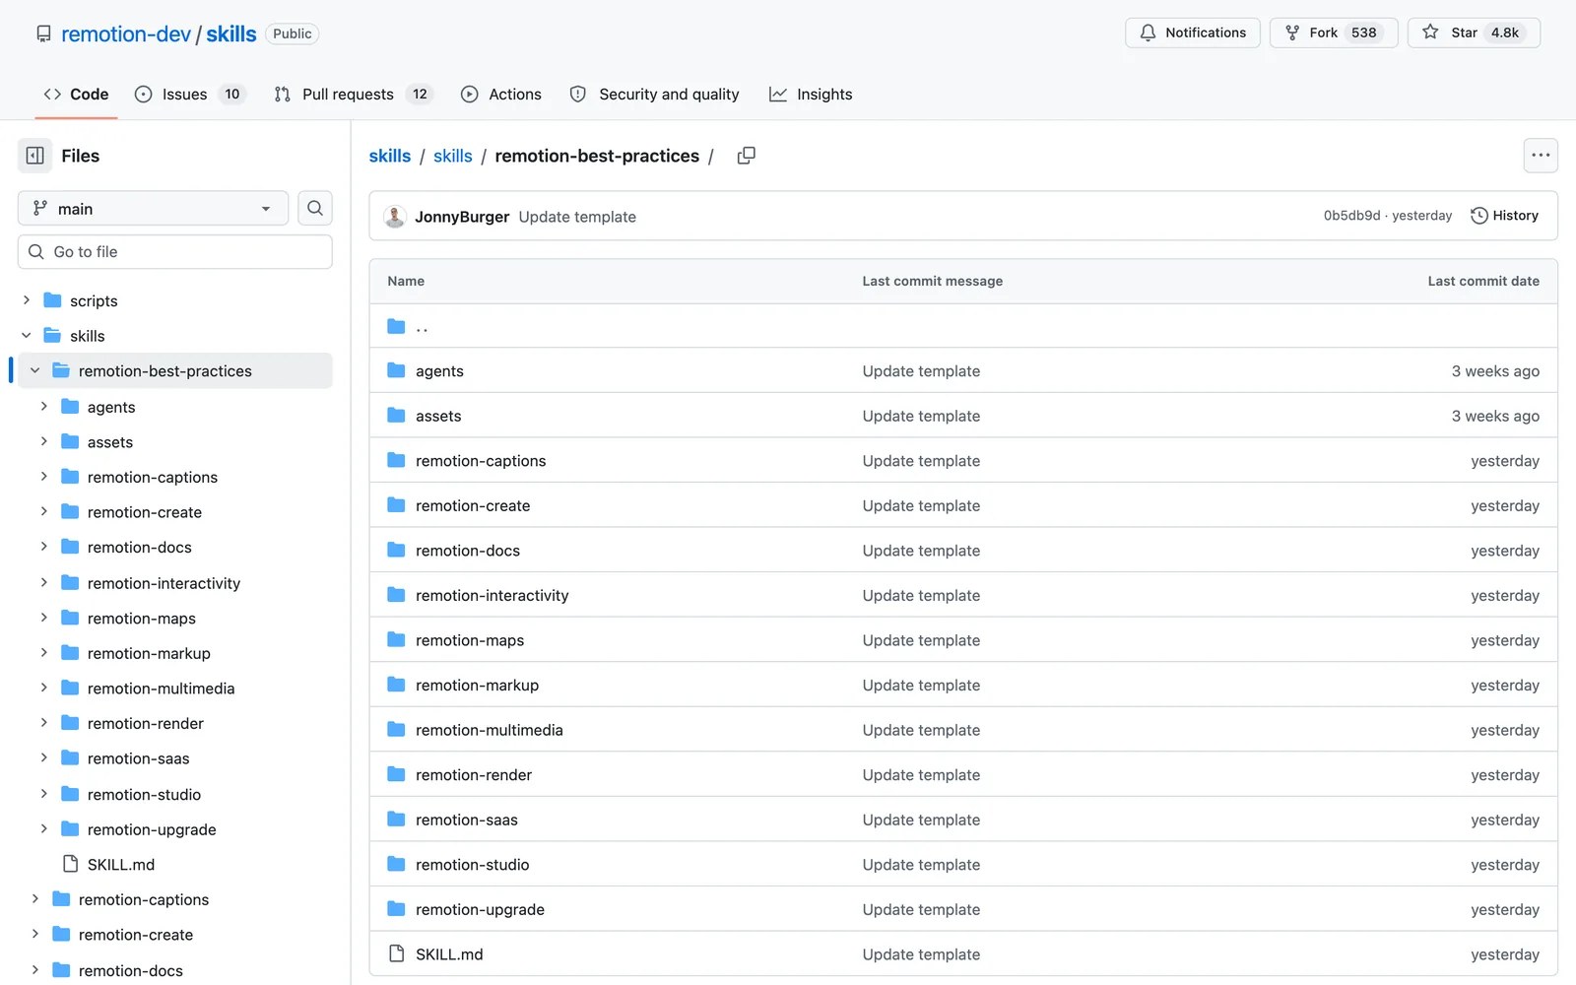Navigate to first skills breadcrumb link
1576x985 pixels.
click(x=390, y=156)
